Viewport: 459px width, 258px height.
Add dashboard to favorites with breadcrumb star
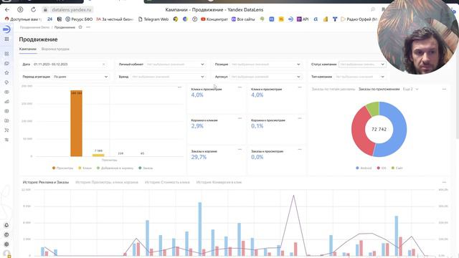click(x=80, y=27)
